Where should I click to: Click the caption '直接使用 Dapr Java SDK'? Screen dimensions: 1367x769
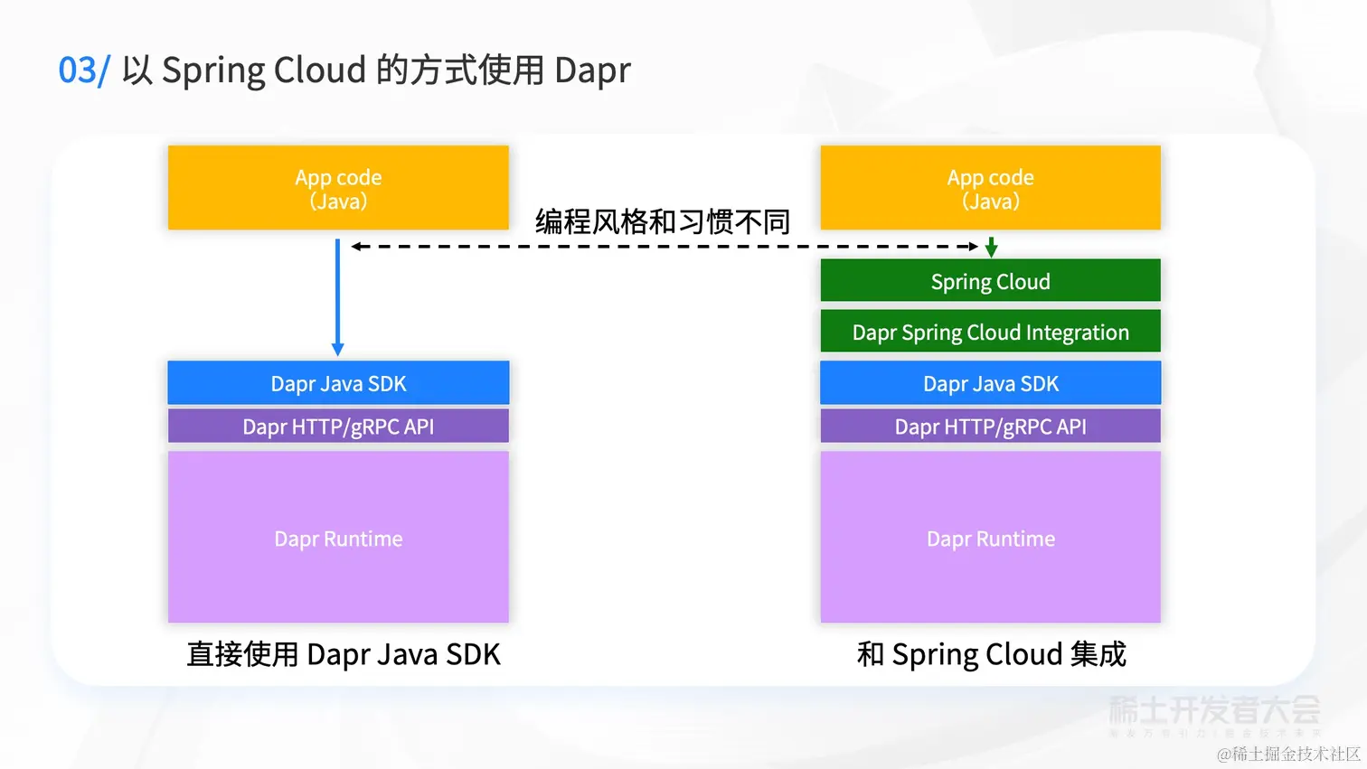click(x=344, y=654)
